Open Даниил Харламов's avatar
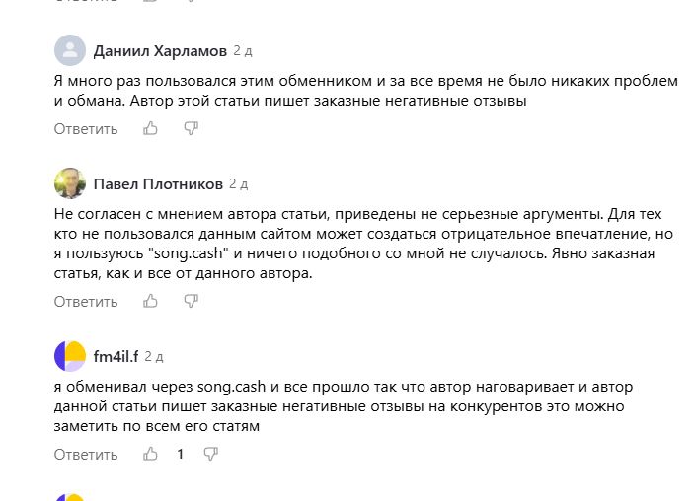Viewport: 694px width, 501px height. pyautogui.click(x=69, y=49)
